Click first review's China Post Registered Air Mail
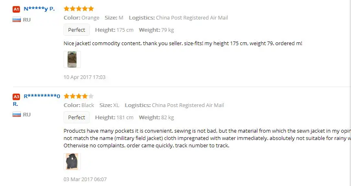351x186 pixels. [x=192, y=18]
